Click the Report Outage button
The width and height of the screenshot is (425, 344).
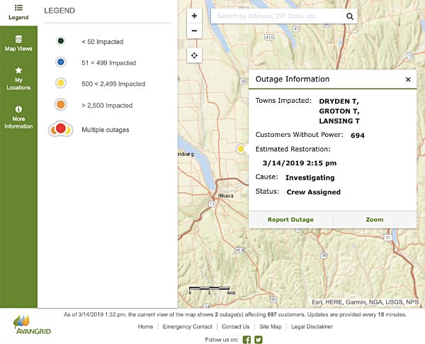[290, 220]
